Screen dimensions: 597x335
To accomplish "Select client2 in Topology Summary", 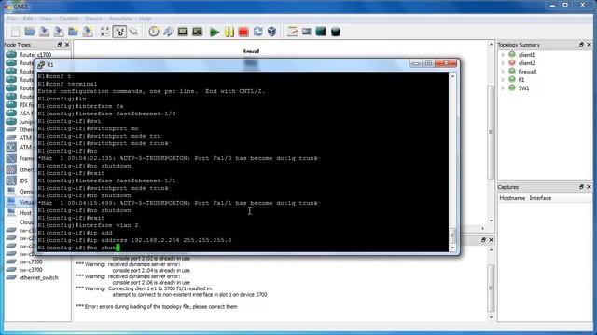I will coord(526,63).
